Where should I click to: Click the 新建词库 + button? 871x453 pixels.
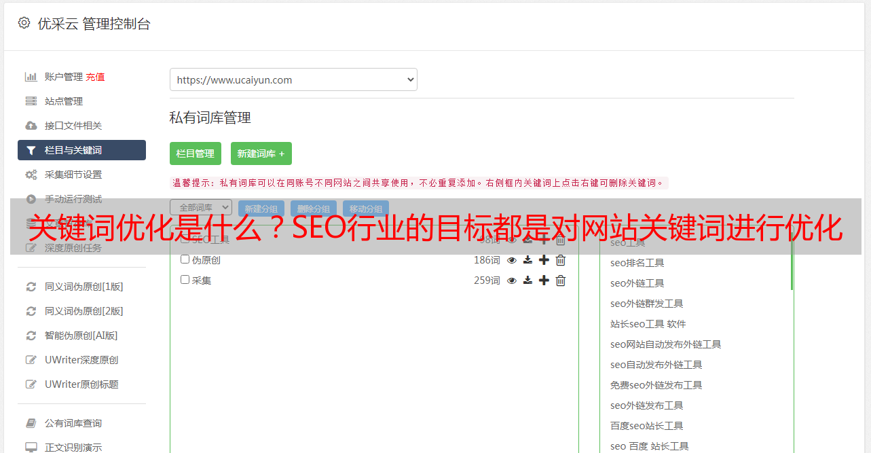pos(261,153)
